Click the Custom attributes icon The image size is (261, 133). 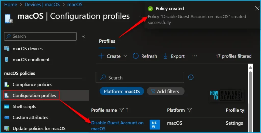click(x=7, y=118)
